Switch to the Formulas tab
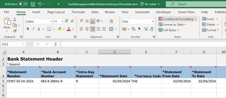 [x=78, y=12]
